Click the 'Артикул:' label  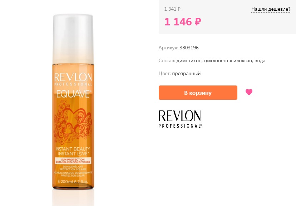[x=168, y=48]
